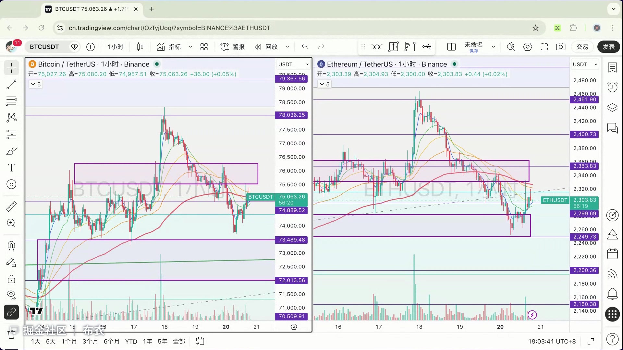Toggle magnet mode for drawings

[11, 246]
